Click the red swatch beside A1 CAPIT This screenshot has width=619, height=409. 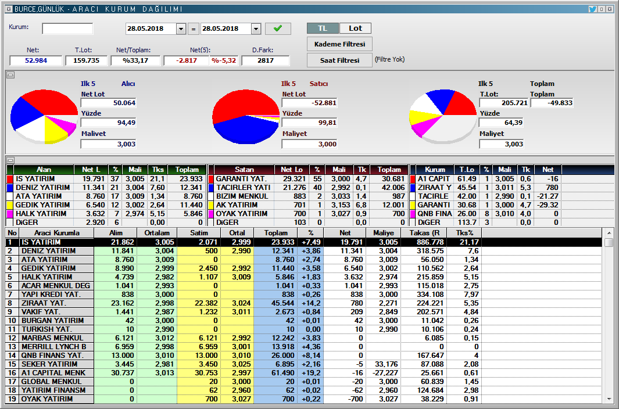[413, 179]
